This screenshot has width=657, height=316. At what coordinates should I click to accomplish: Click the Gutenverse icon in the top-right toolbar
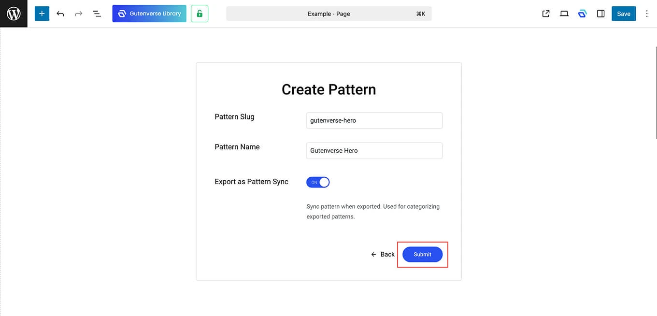tap(582, 14)
